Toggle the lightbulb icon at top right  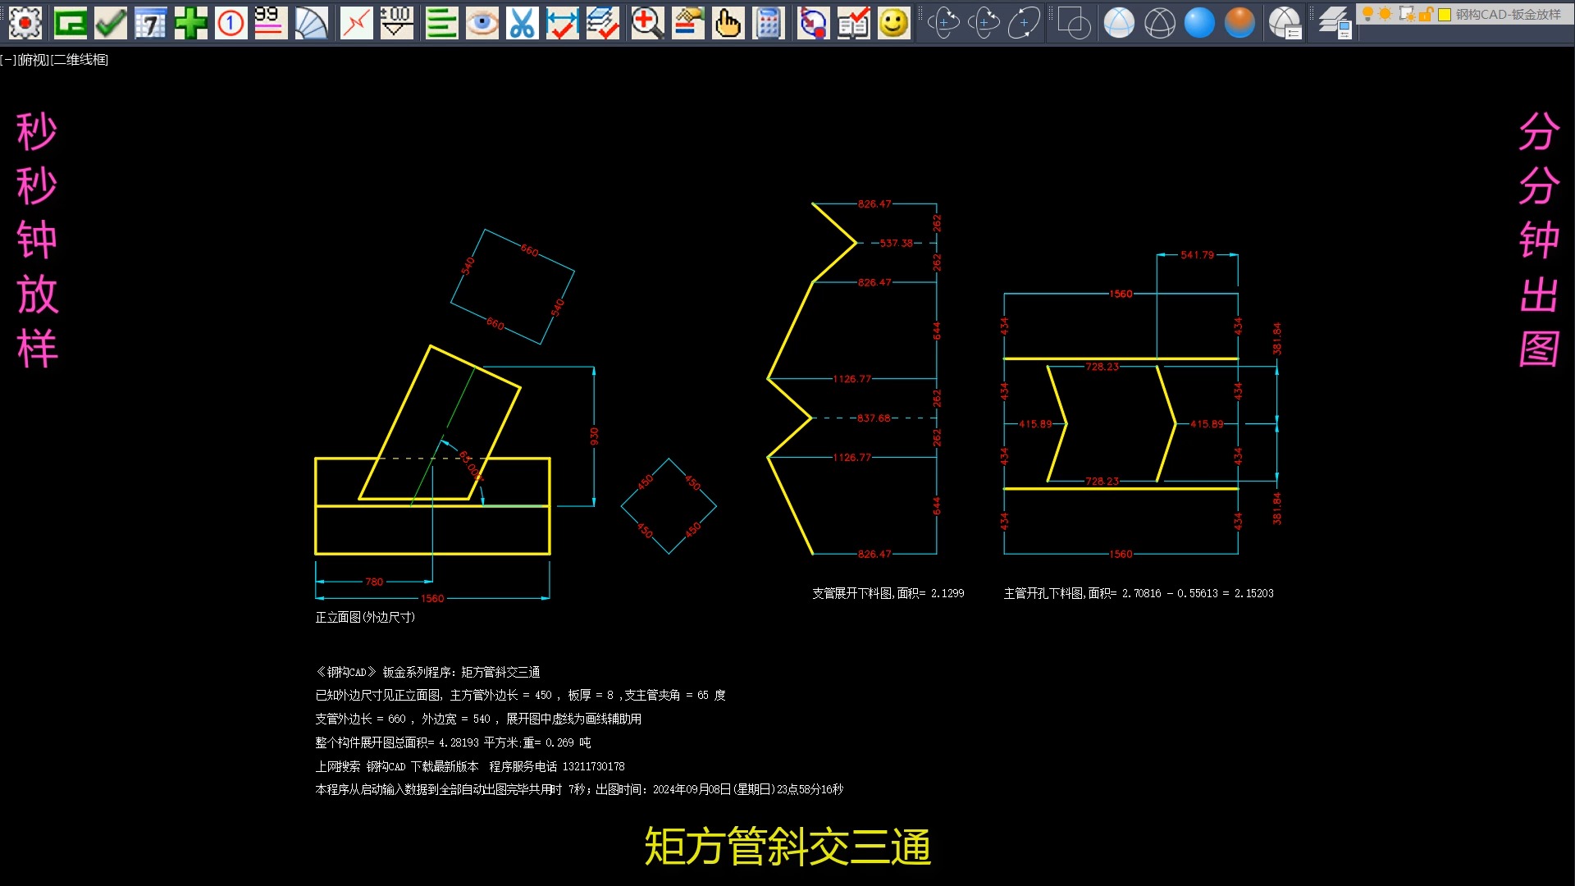pyautogui.click(x=1367, y=14)
